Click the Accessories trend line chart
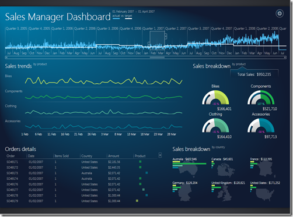Image resolution: width=293 pixels, height=217 pixels. click(104, 127)
